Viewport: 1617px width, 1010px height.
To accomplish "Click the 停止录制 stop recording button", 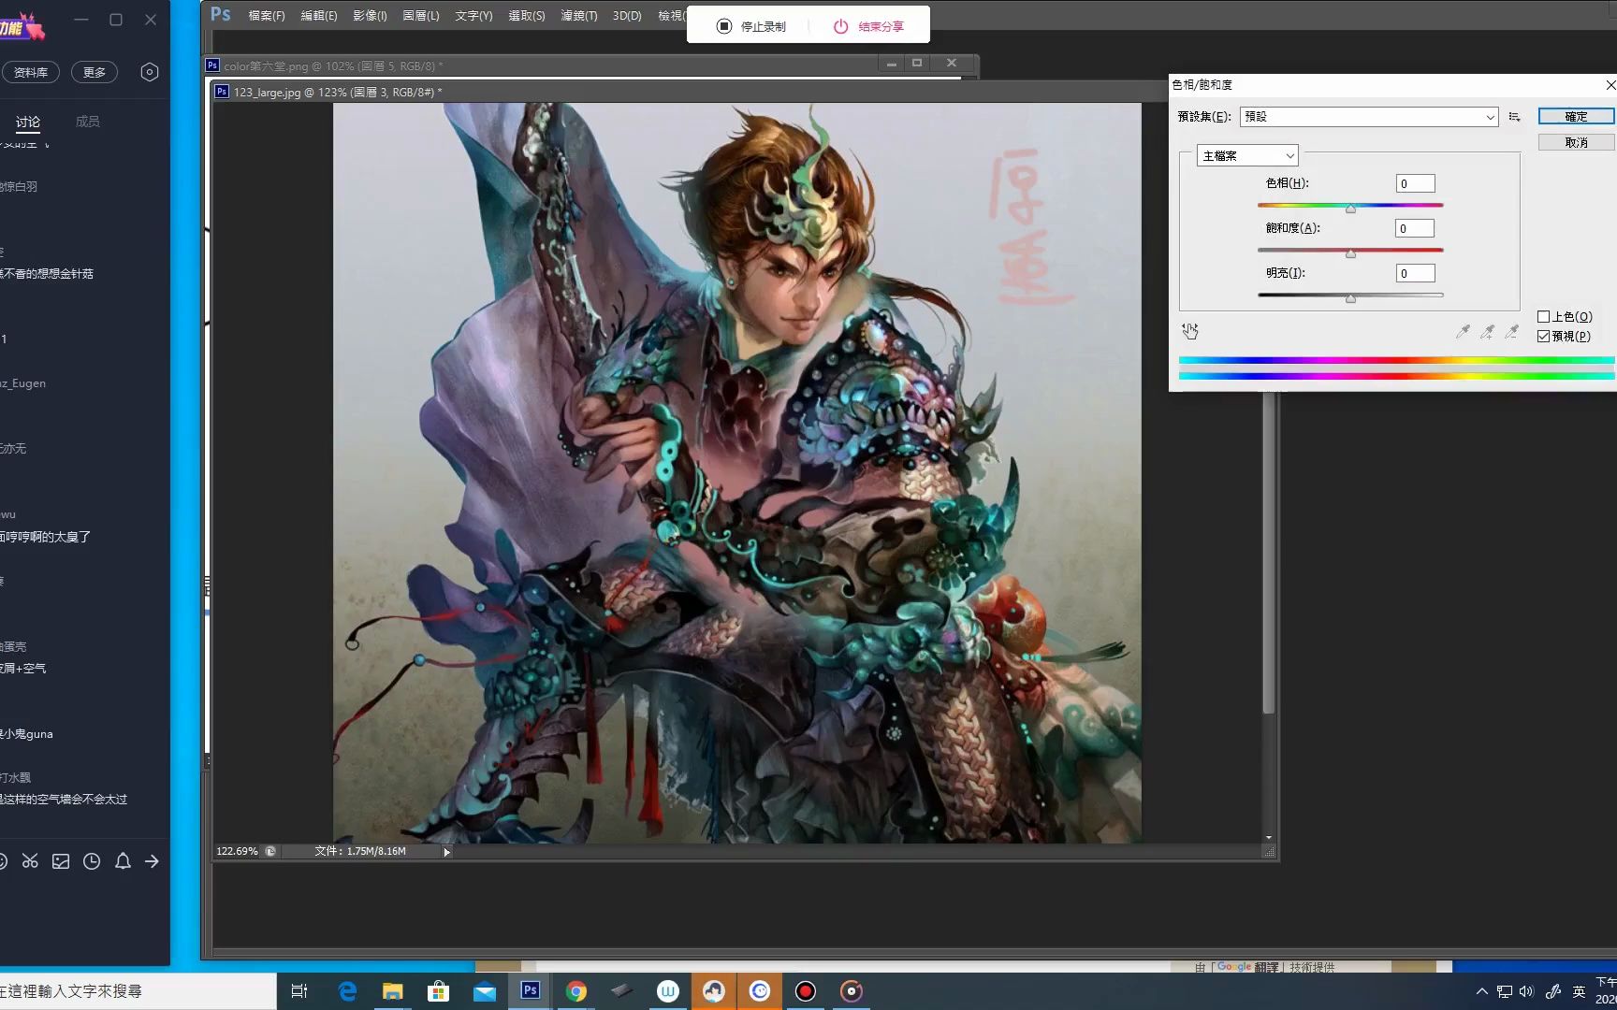I will pyautogui.click(x=751, y=26).
